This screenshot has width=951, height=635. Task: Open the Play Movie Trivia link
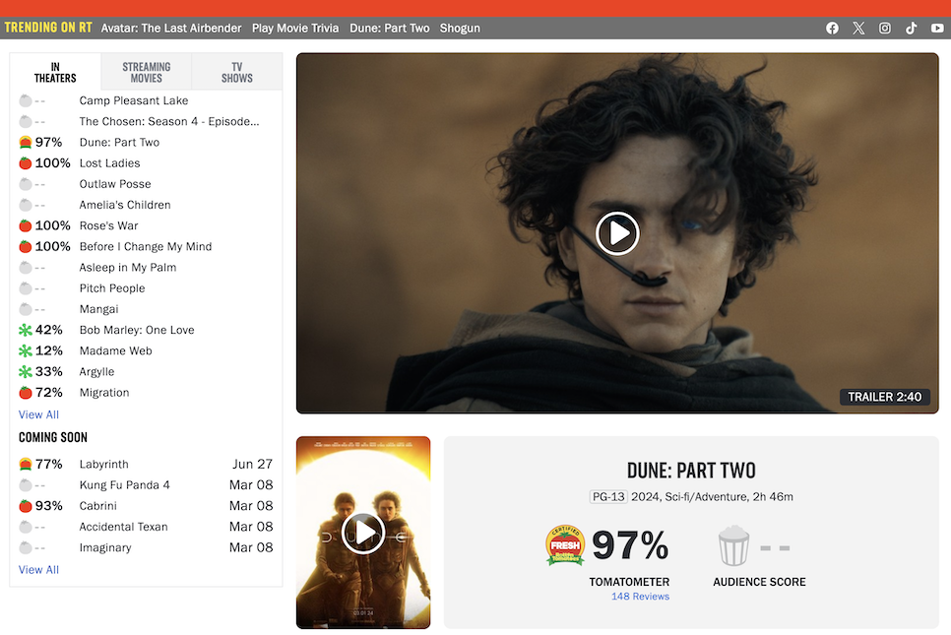pyautogui.click(x=295, y=28)
